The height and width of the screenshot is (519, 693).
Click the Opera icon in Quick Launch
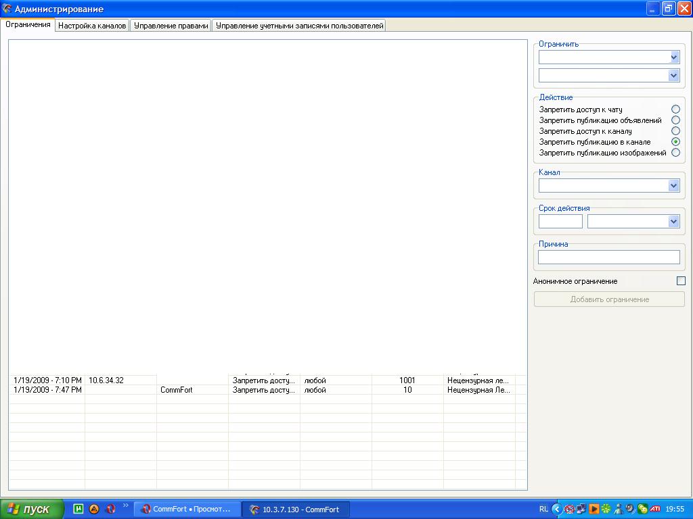point(111,509)
